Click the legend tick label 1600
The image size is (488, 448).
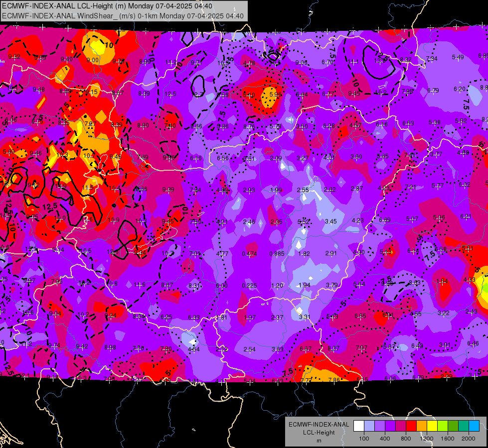point(447,439)
